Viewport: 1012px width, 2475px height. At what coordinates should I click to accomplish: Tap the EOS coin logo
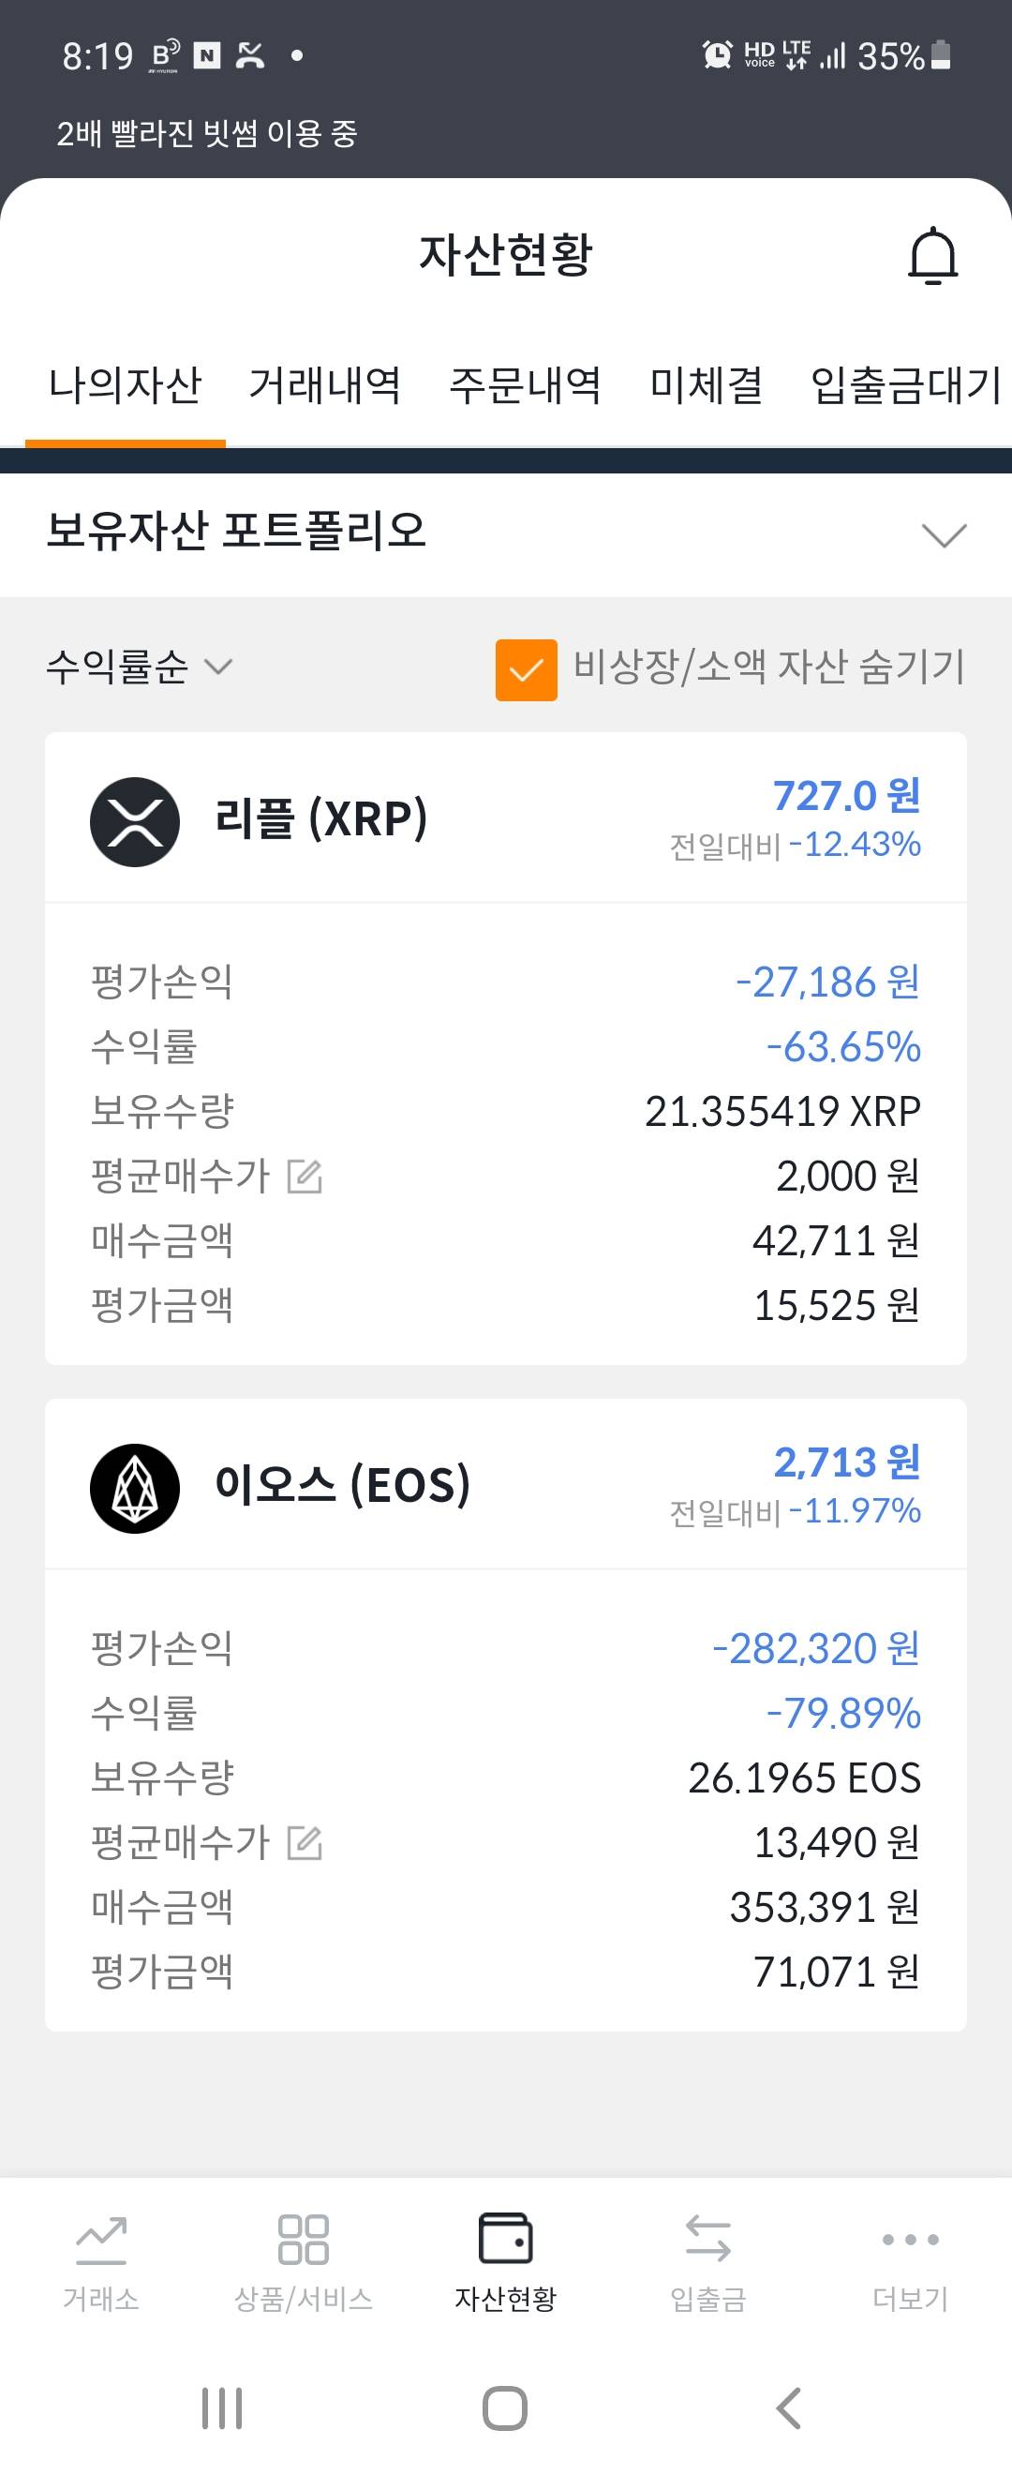134,1487
